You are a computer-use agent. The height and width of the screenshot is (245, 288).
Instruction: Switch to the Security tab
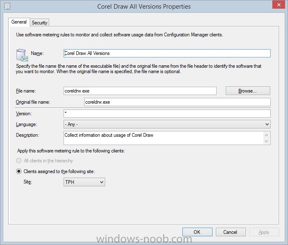point(40,23)
